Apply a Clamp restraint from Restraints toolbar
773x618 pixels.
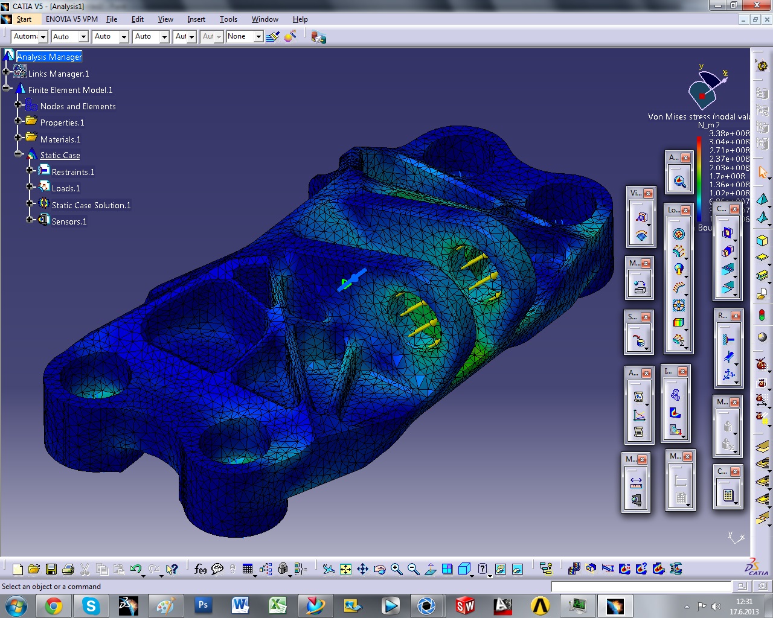coord(728,340)
